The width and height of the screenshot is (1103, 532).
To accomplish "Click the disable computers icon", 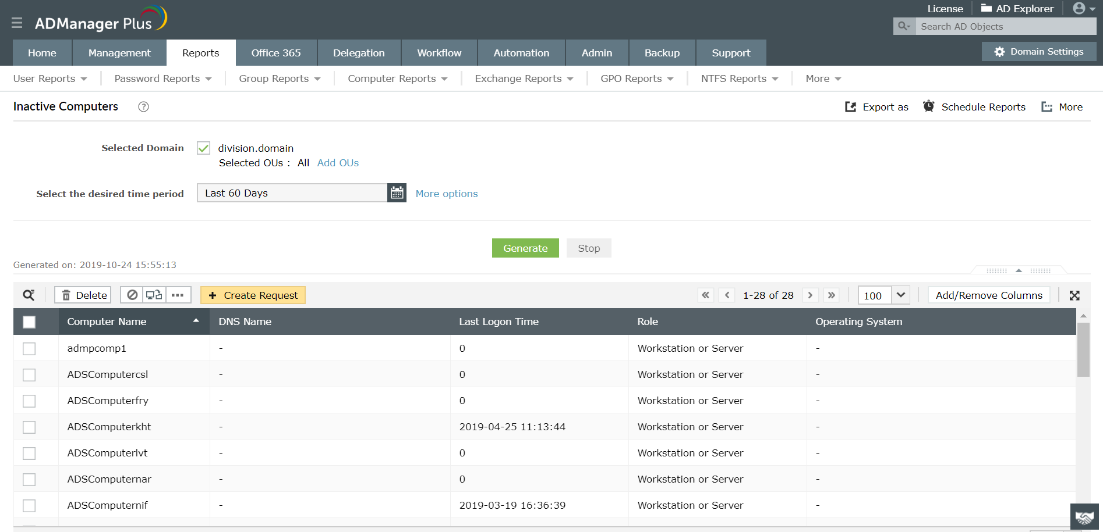I will click(132, 295).
